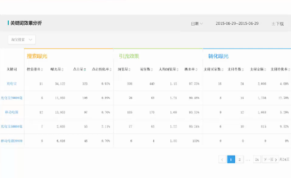Click the 下载 download button
Viewport: 291px width, 178px height.
pos(278,24)
